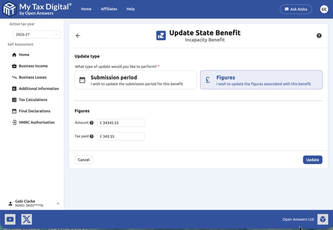Click the My Tax Digital logo
The width and height of the screenshot is (333, 230).
coord(9,9)
